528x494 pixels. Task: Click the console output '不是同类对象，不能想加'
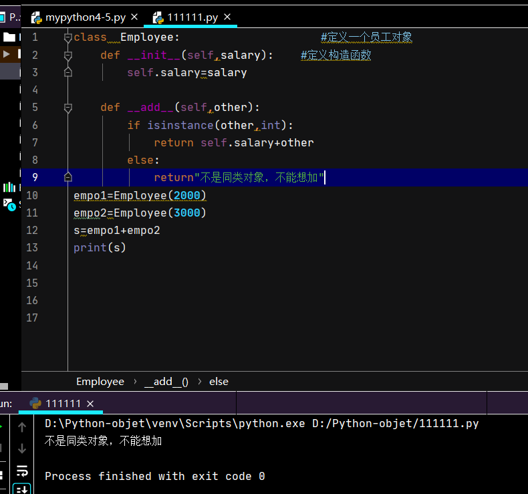(x=103, y=441)
